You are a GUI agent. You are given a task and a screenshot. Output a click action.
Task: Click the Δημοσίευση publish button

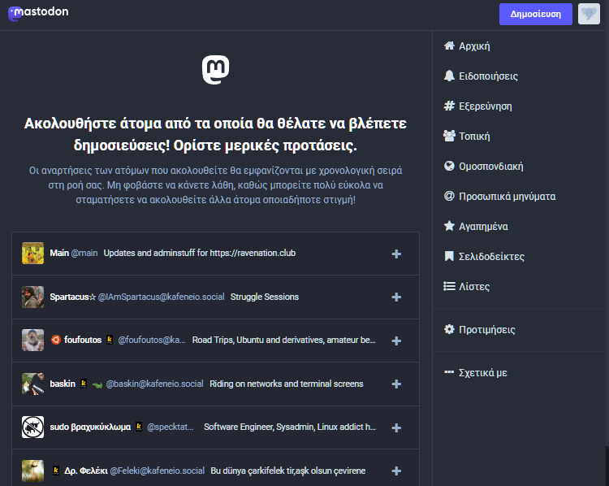pyautogui.click(x=536, y=14)
